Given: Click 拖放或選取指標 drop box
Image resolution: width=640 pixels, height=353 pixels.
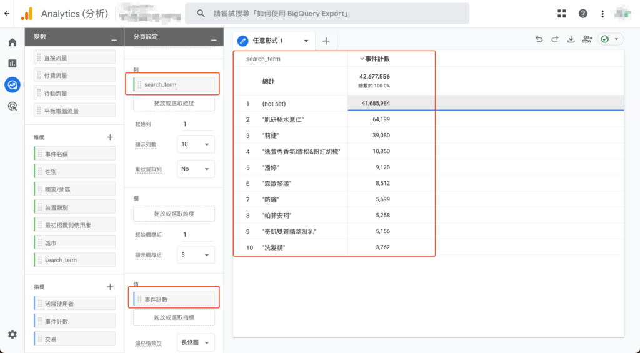Looking at the screenshot, I should pyautogui.click(x=174, y=317).
